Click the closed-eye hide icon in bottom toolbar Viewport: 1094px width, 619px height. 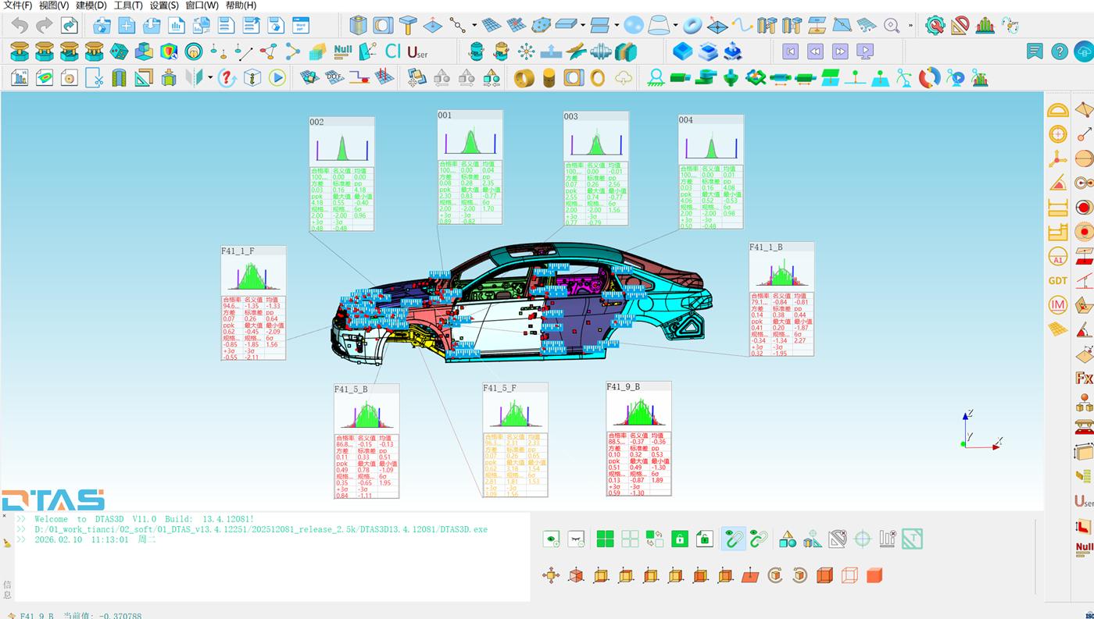(x=577, y=539)
